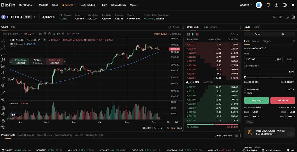
Task: Open the 0.01 order book precision dropdown
Action: [x=234, y=34]
